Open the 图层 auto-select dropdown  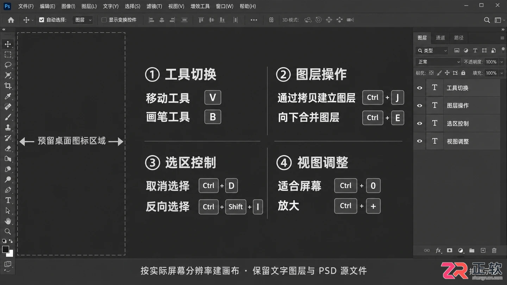click(x=83, y=20)
